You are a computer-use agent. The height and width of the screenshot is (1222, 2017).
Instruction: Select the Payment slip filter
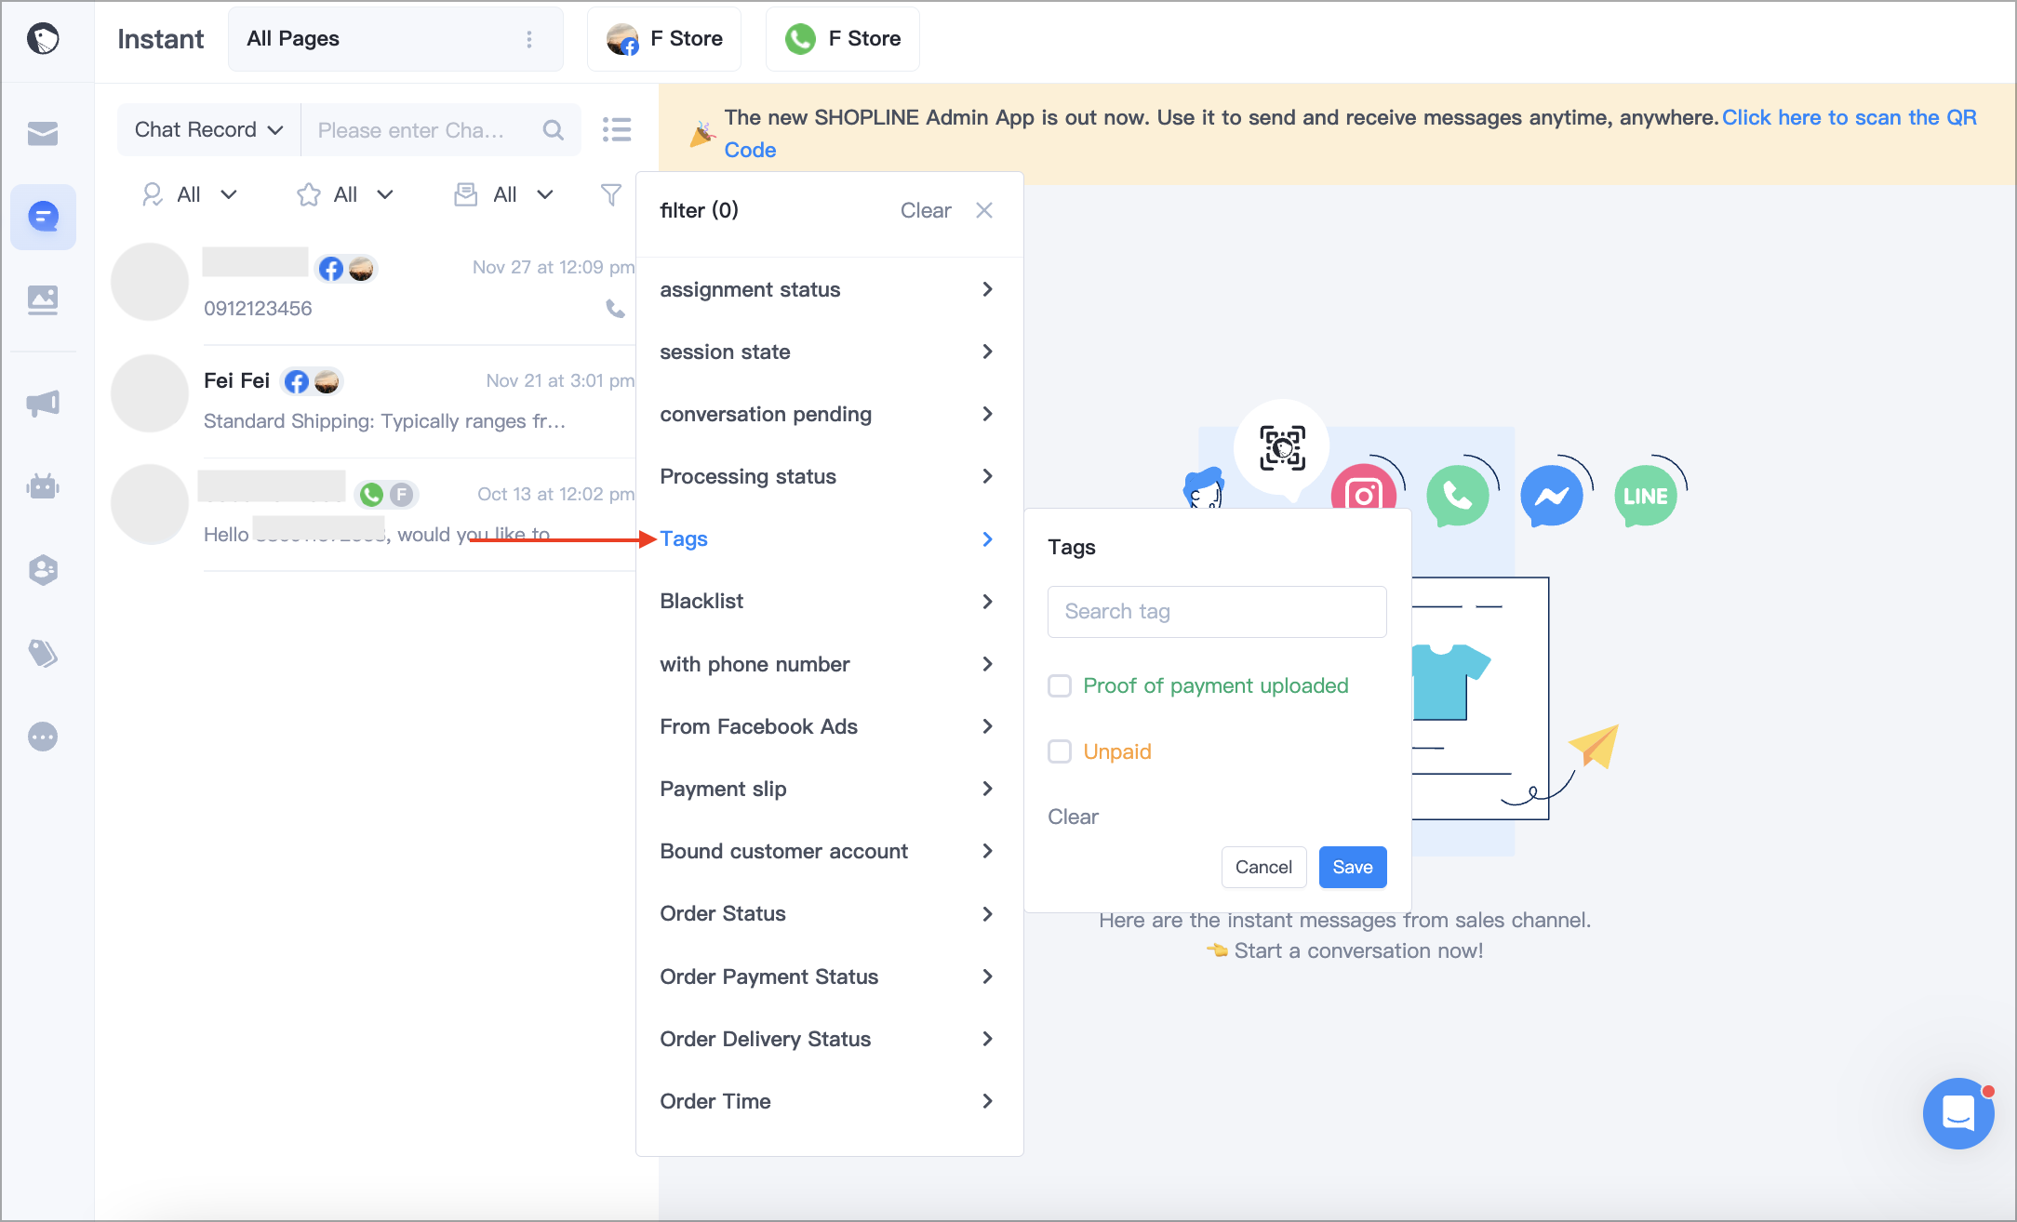[x=828, y=789]
